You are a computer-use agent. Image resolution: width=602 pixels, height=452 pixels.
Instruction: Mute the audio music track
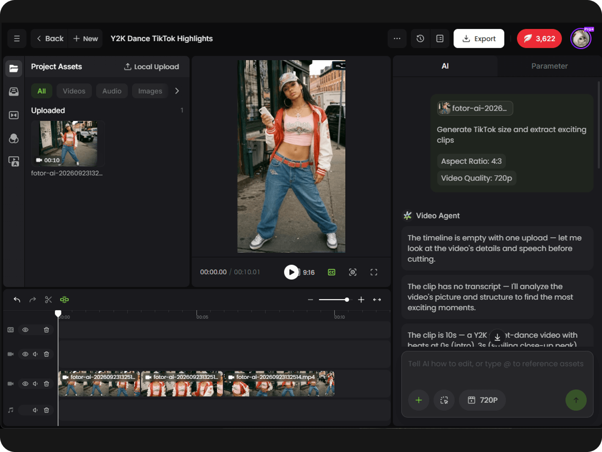[x=35, y=410]
